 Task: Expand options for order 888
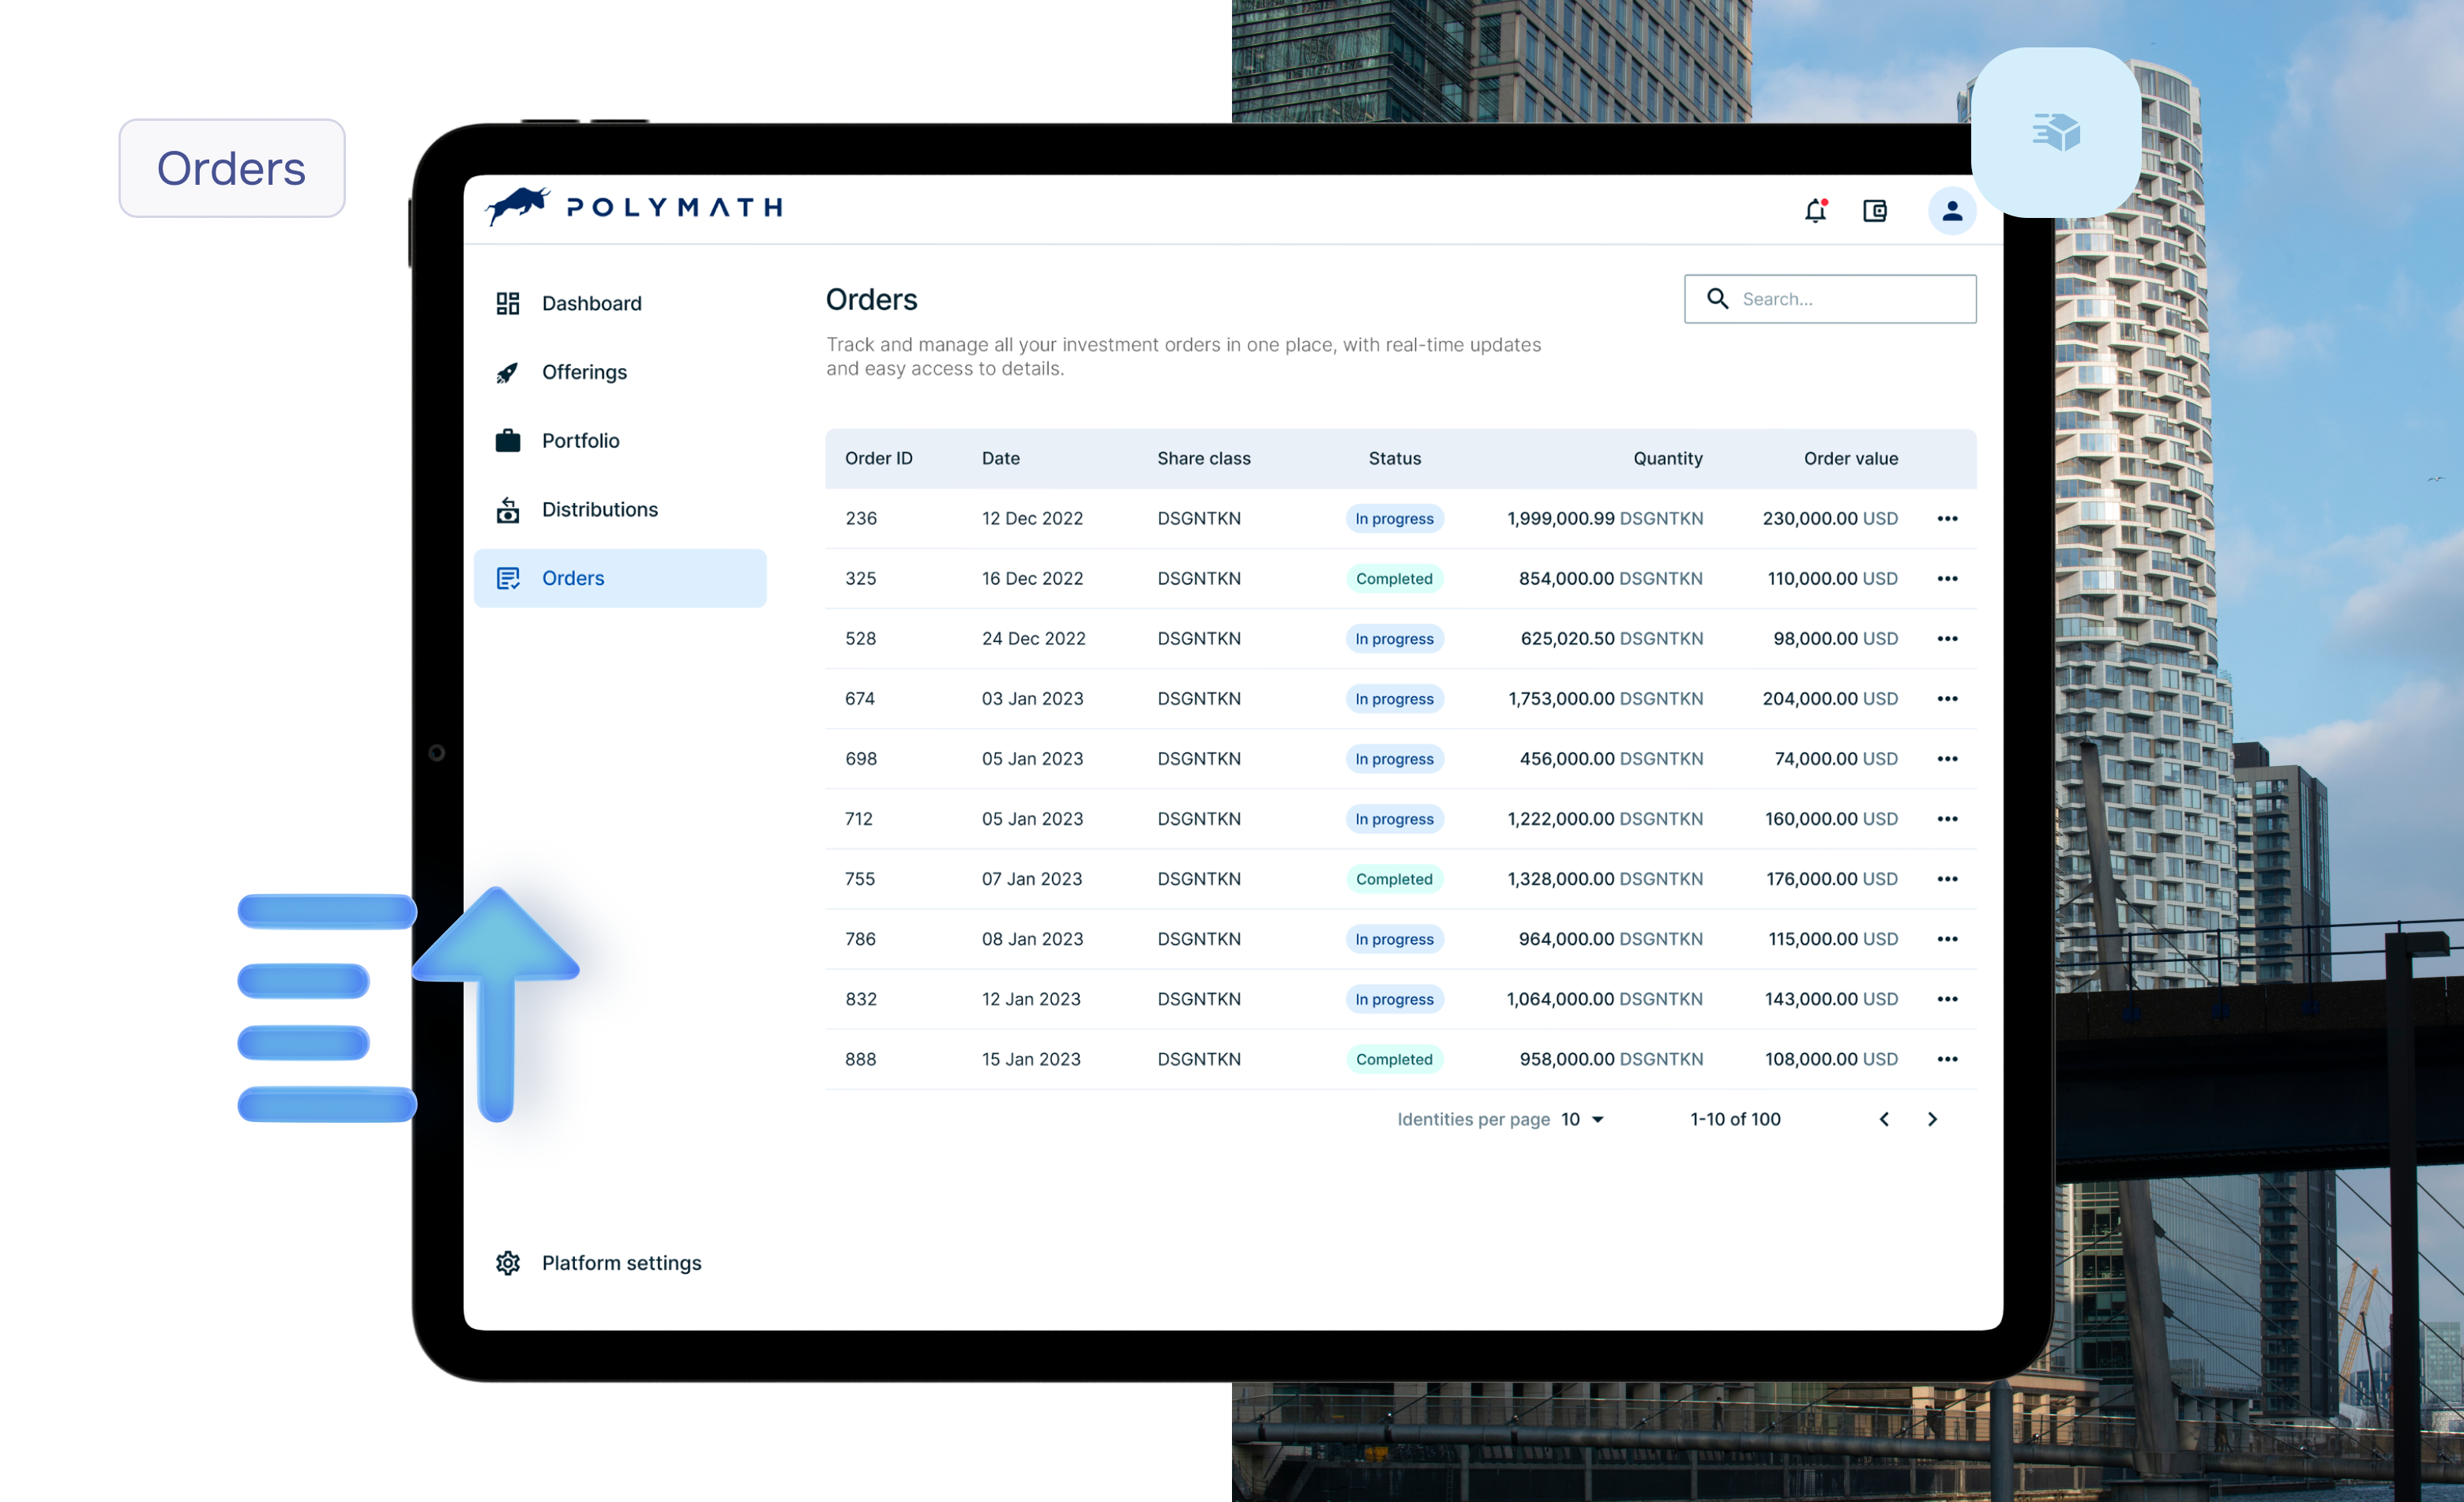(x=1948, y=1059)
